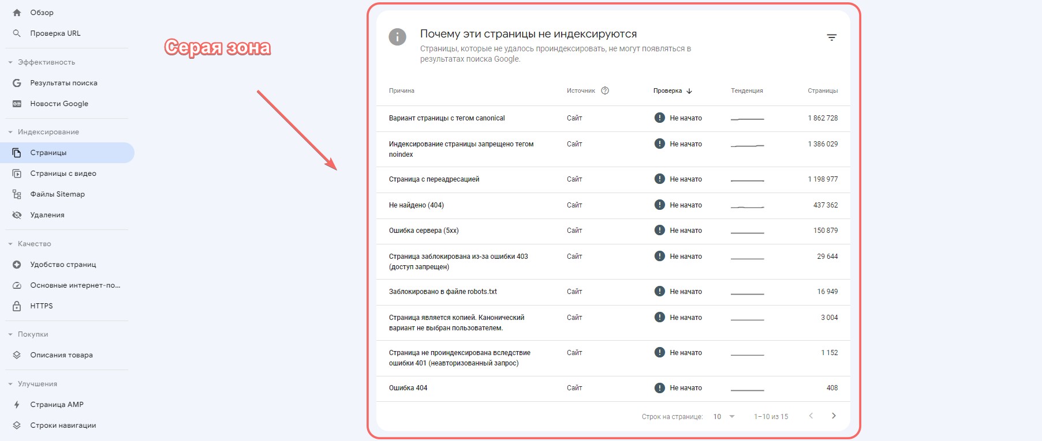1042x441 pixels.
Task: Open row Заблокировано в файле robots.txt
Action: point(613,292)
